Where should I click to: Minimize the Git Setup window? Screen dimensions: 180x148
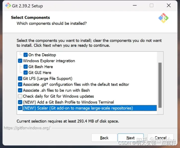(x=135, y=5)
